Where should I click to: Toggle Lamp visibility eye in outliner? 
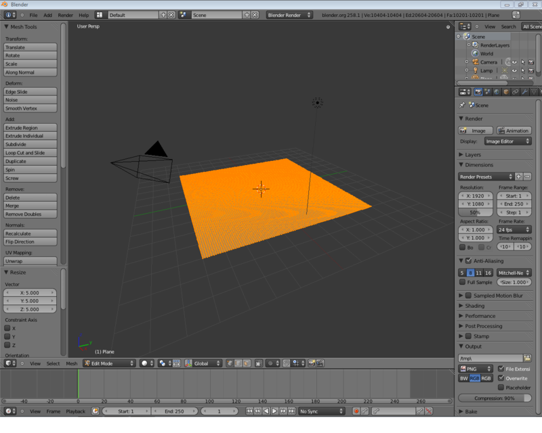pos(514,70)
